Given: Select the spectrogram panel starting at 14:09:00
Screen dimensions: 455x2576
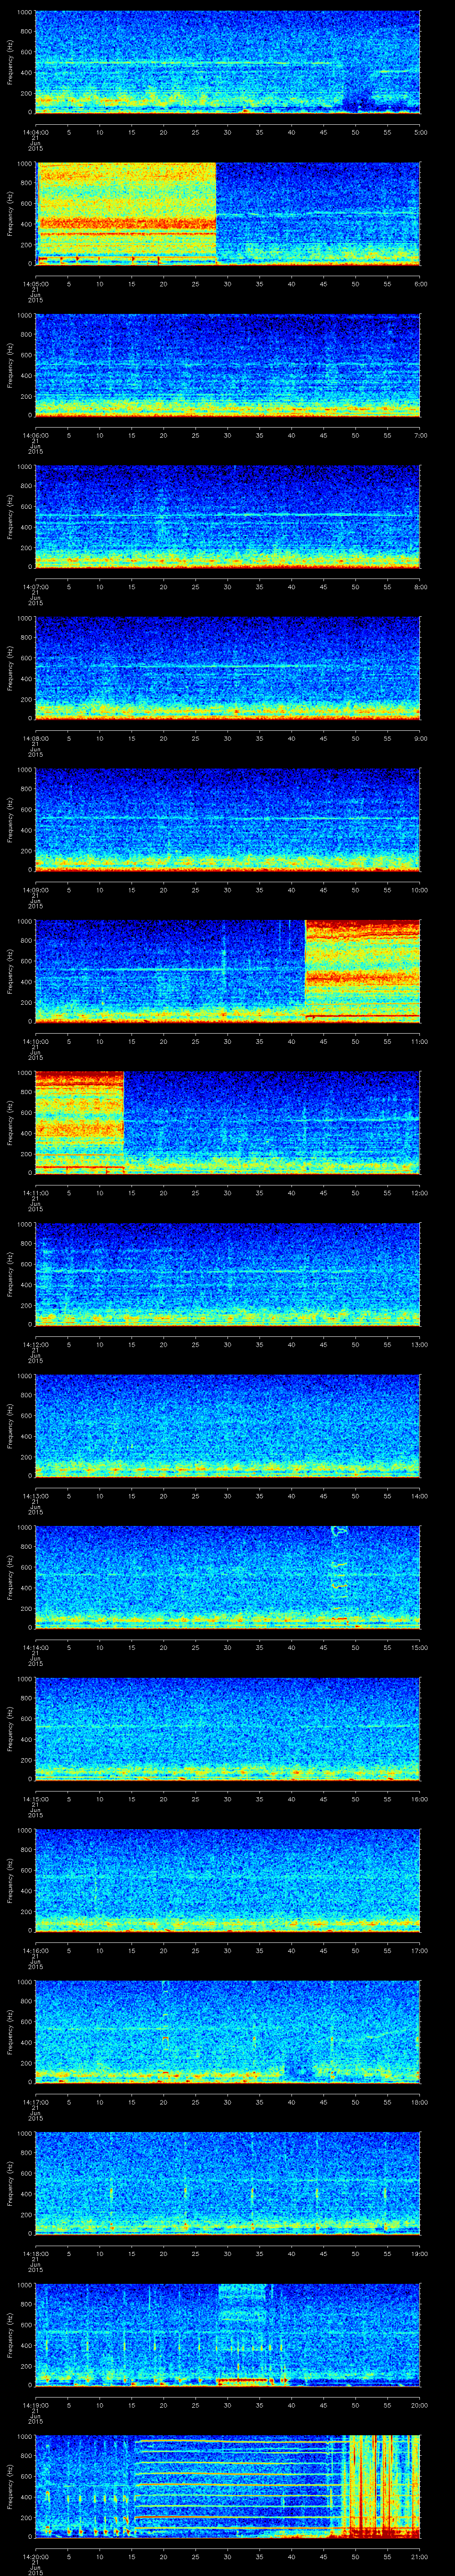Looking at the screenshot, I should 227,819.
